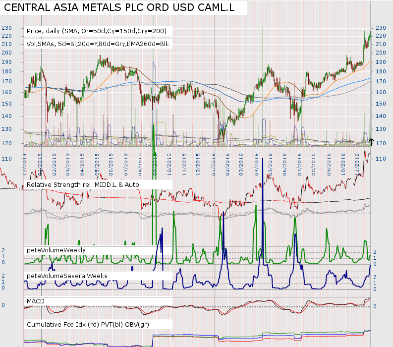This screenshot has width=393, height=347.
Task: Click the 07/2015 date label
Action: coord(126,165)
